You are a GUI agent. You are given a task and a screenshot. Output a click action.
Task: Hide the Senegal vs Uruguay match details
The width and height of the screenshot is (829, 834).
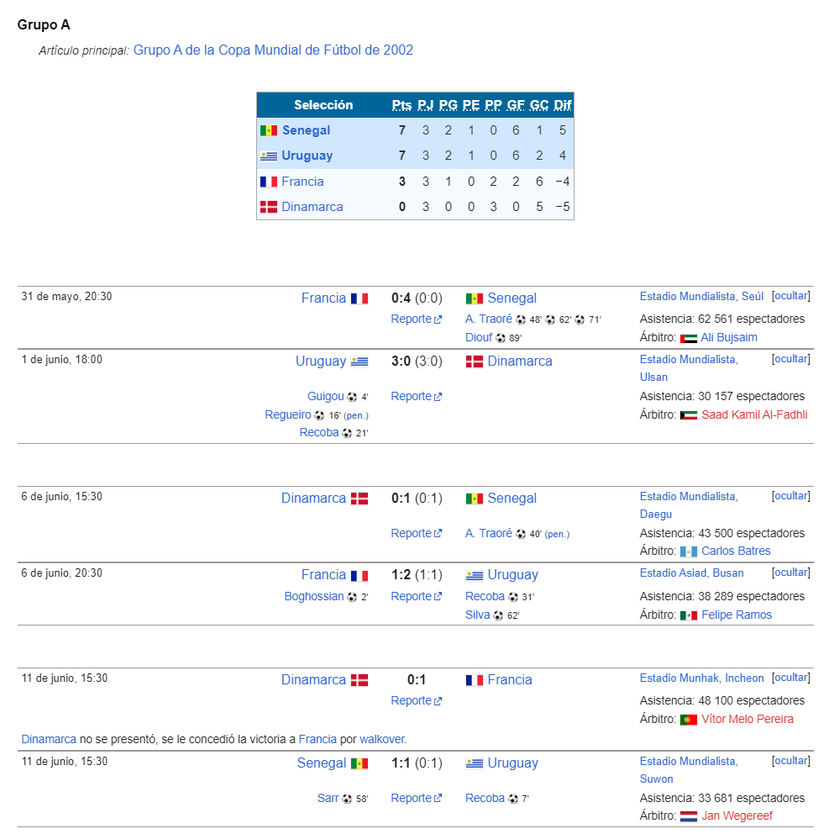coord(790,761)
